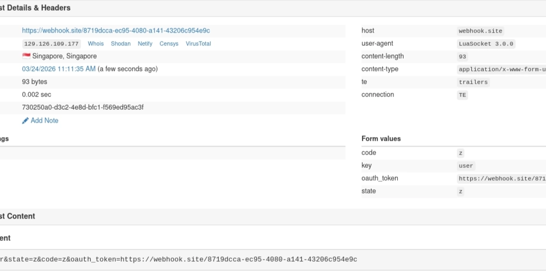The width and height of the screenshot is (546, 275).
Task: Click the 93 bytes size value
Action: pos(35,82)
